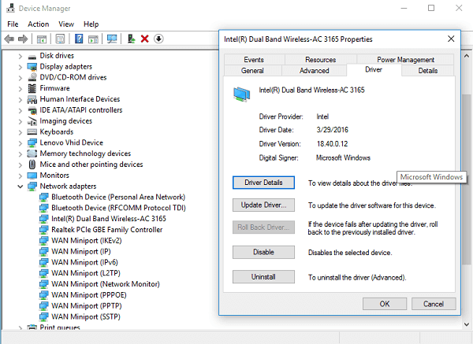Viewport: 473px width, 344px height.
Task: Click the show/hide console tree icon
Action: [42, 39]
